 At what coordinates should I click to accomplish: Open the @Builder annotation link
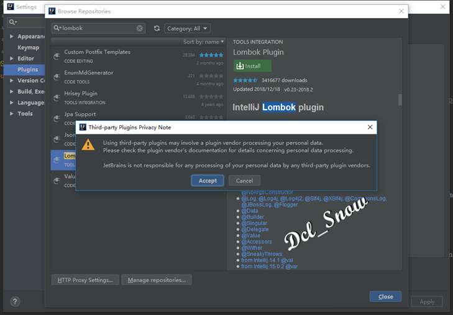point(252,217)
